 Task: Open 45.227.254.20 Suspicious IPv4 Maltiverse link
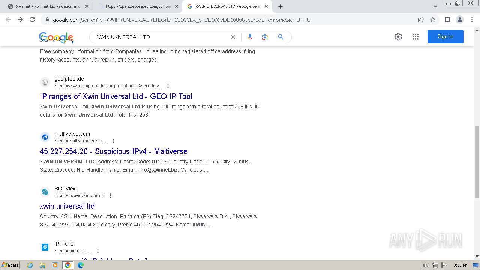pos(114,151)
